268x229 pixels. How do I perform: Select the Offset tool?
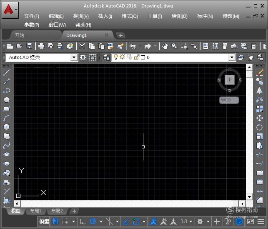pyautogui.click(x=260, y=100)
